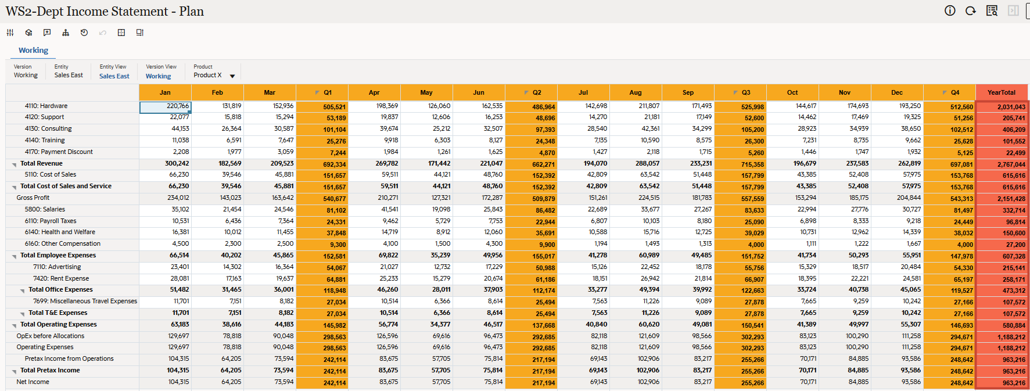Collapse the Total Employee Expenses rows
The width and height of the screenshot is (1030, 391).
click(15, 256)
